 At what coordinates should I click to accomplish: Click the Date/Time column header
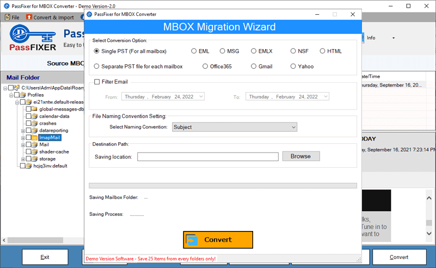pyautogui.click(x=394, y=76)
